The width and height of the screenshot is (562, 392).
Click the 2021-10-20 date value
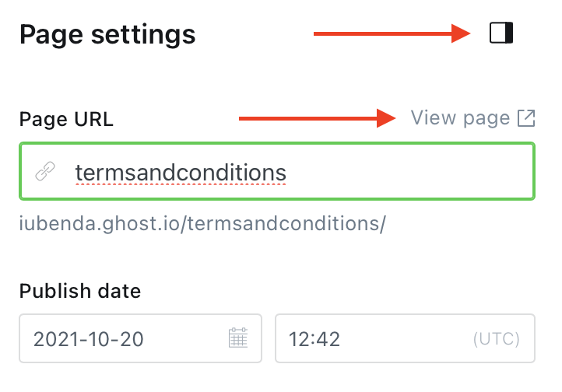(88, 339)
